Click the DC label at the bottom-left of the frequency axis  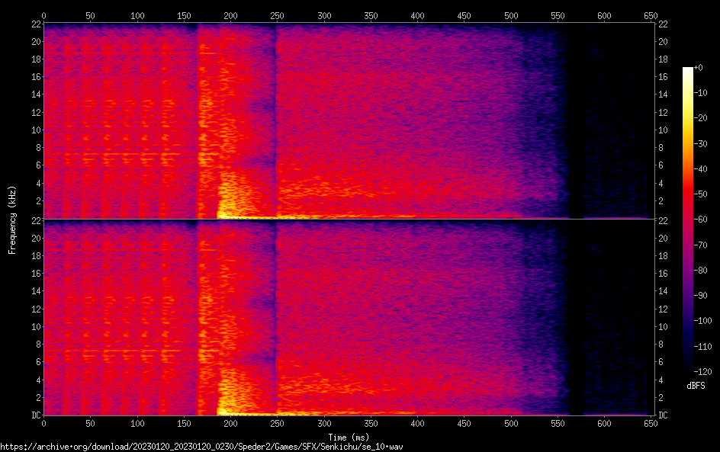click(35, 415)
